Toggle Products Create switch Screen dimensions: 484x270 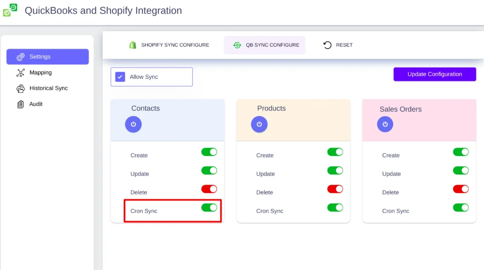[335, 152]
